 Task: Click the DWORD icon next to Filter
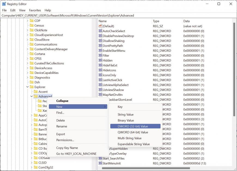click(100, 56)
